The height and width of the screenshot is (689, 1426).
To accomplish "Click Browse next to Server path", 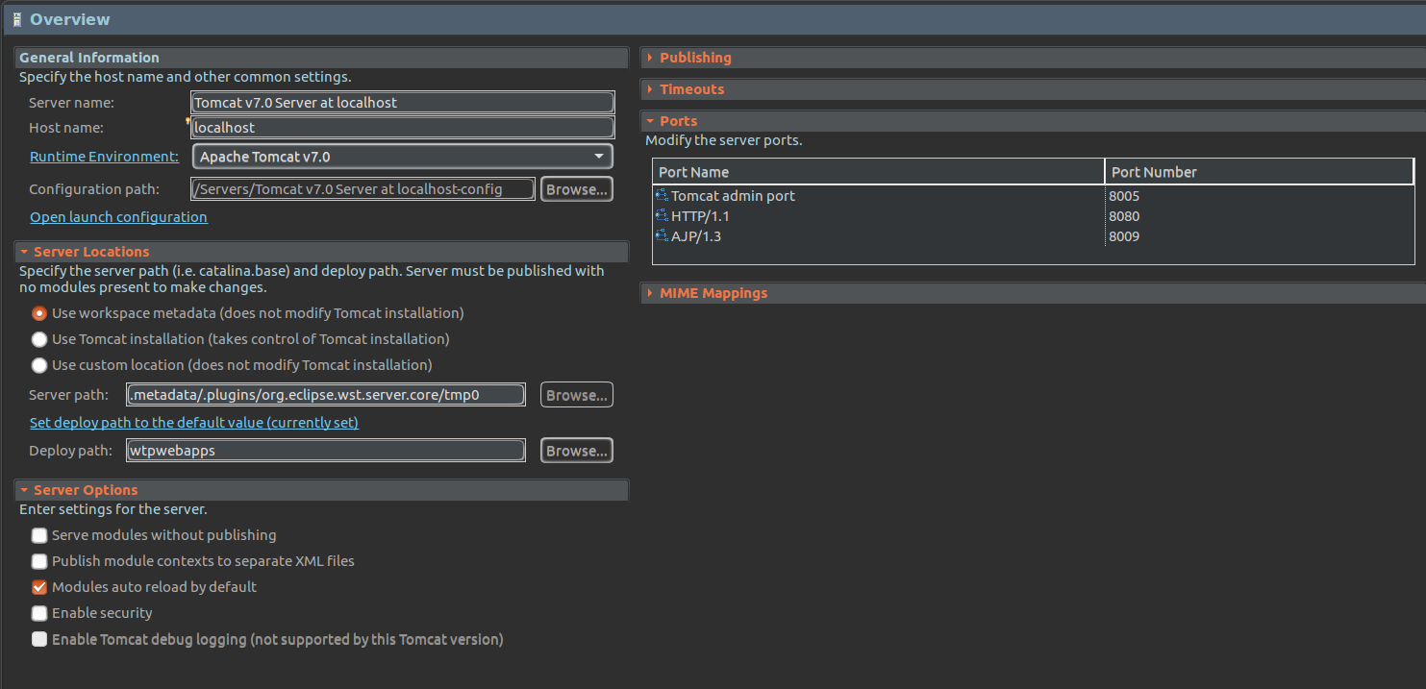I will click(577, 395).
